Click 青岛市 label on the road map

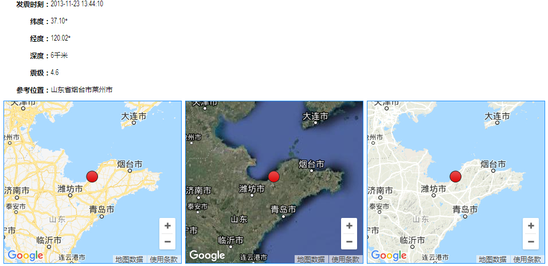click(x=101, y=209)
